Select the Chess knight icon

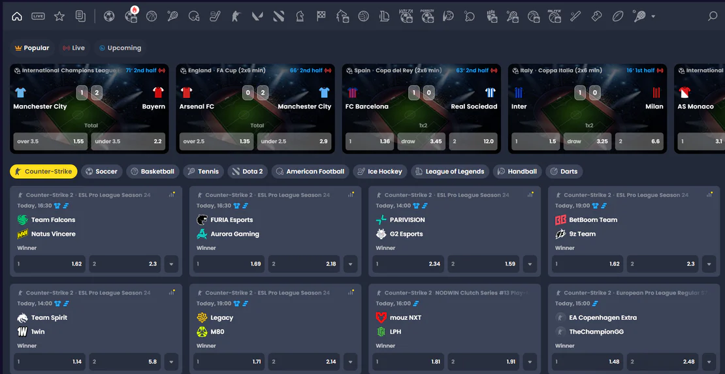pos(300,16)
